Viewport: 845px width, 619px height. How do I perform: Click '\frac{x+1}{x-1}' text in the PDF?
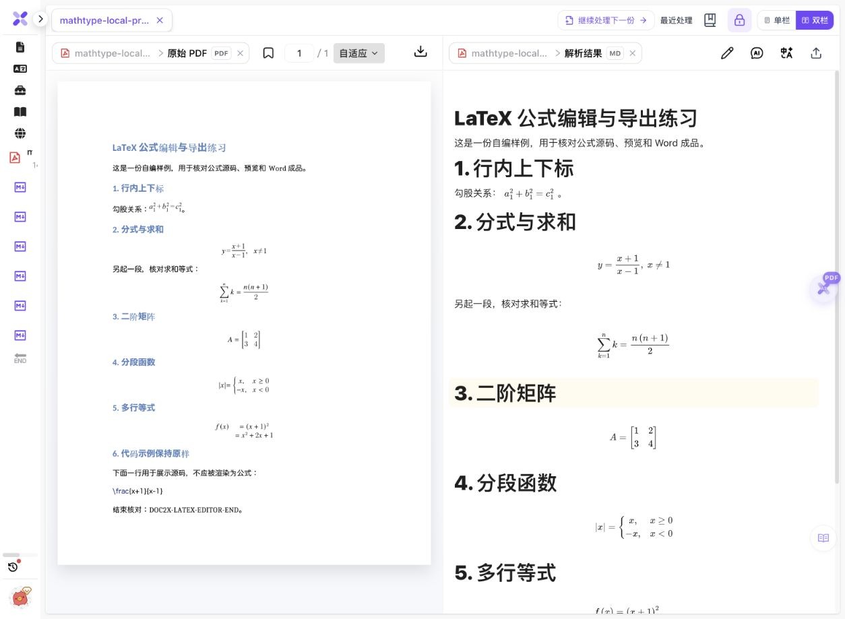click(x=137, y=491)
